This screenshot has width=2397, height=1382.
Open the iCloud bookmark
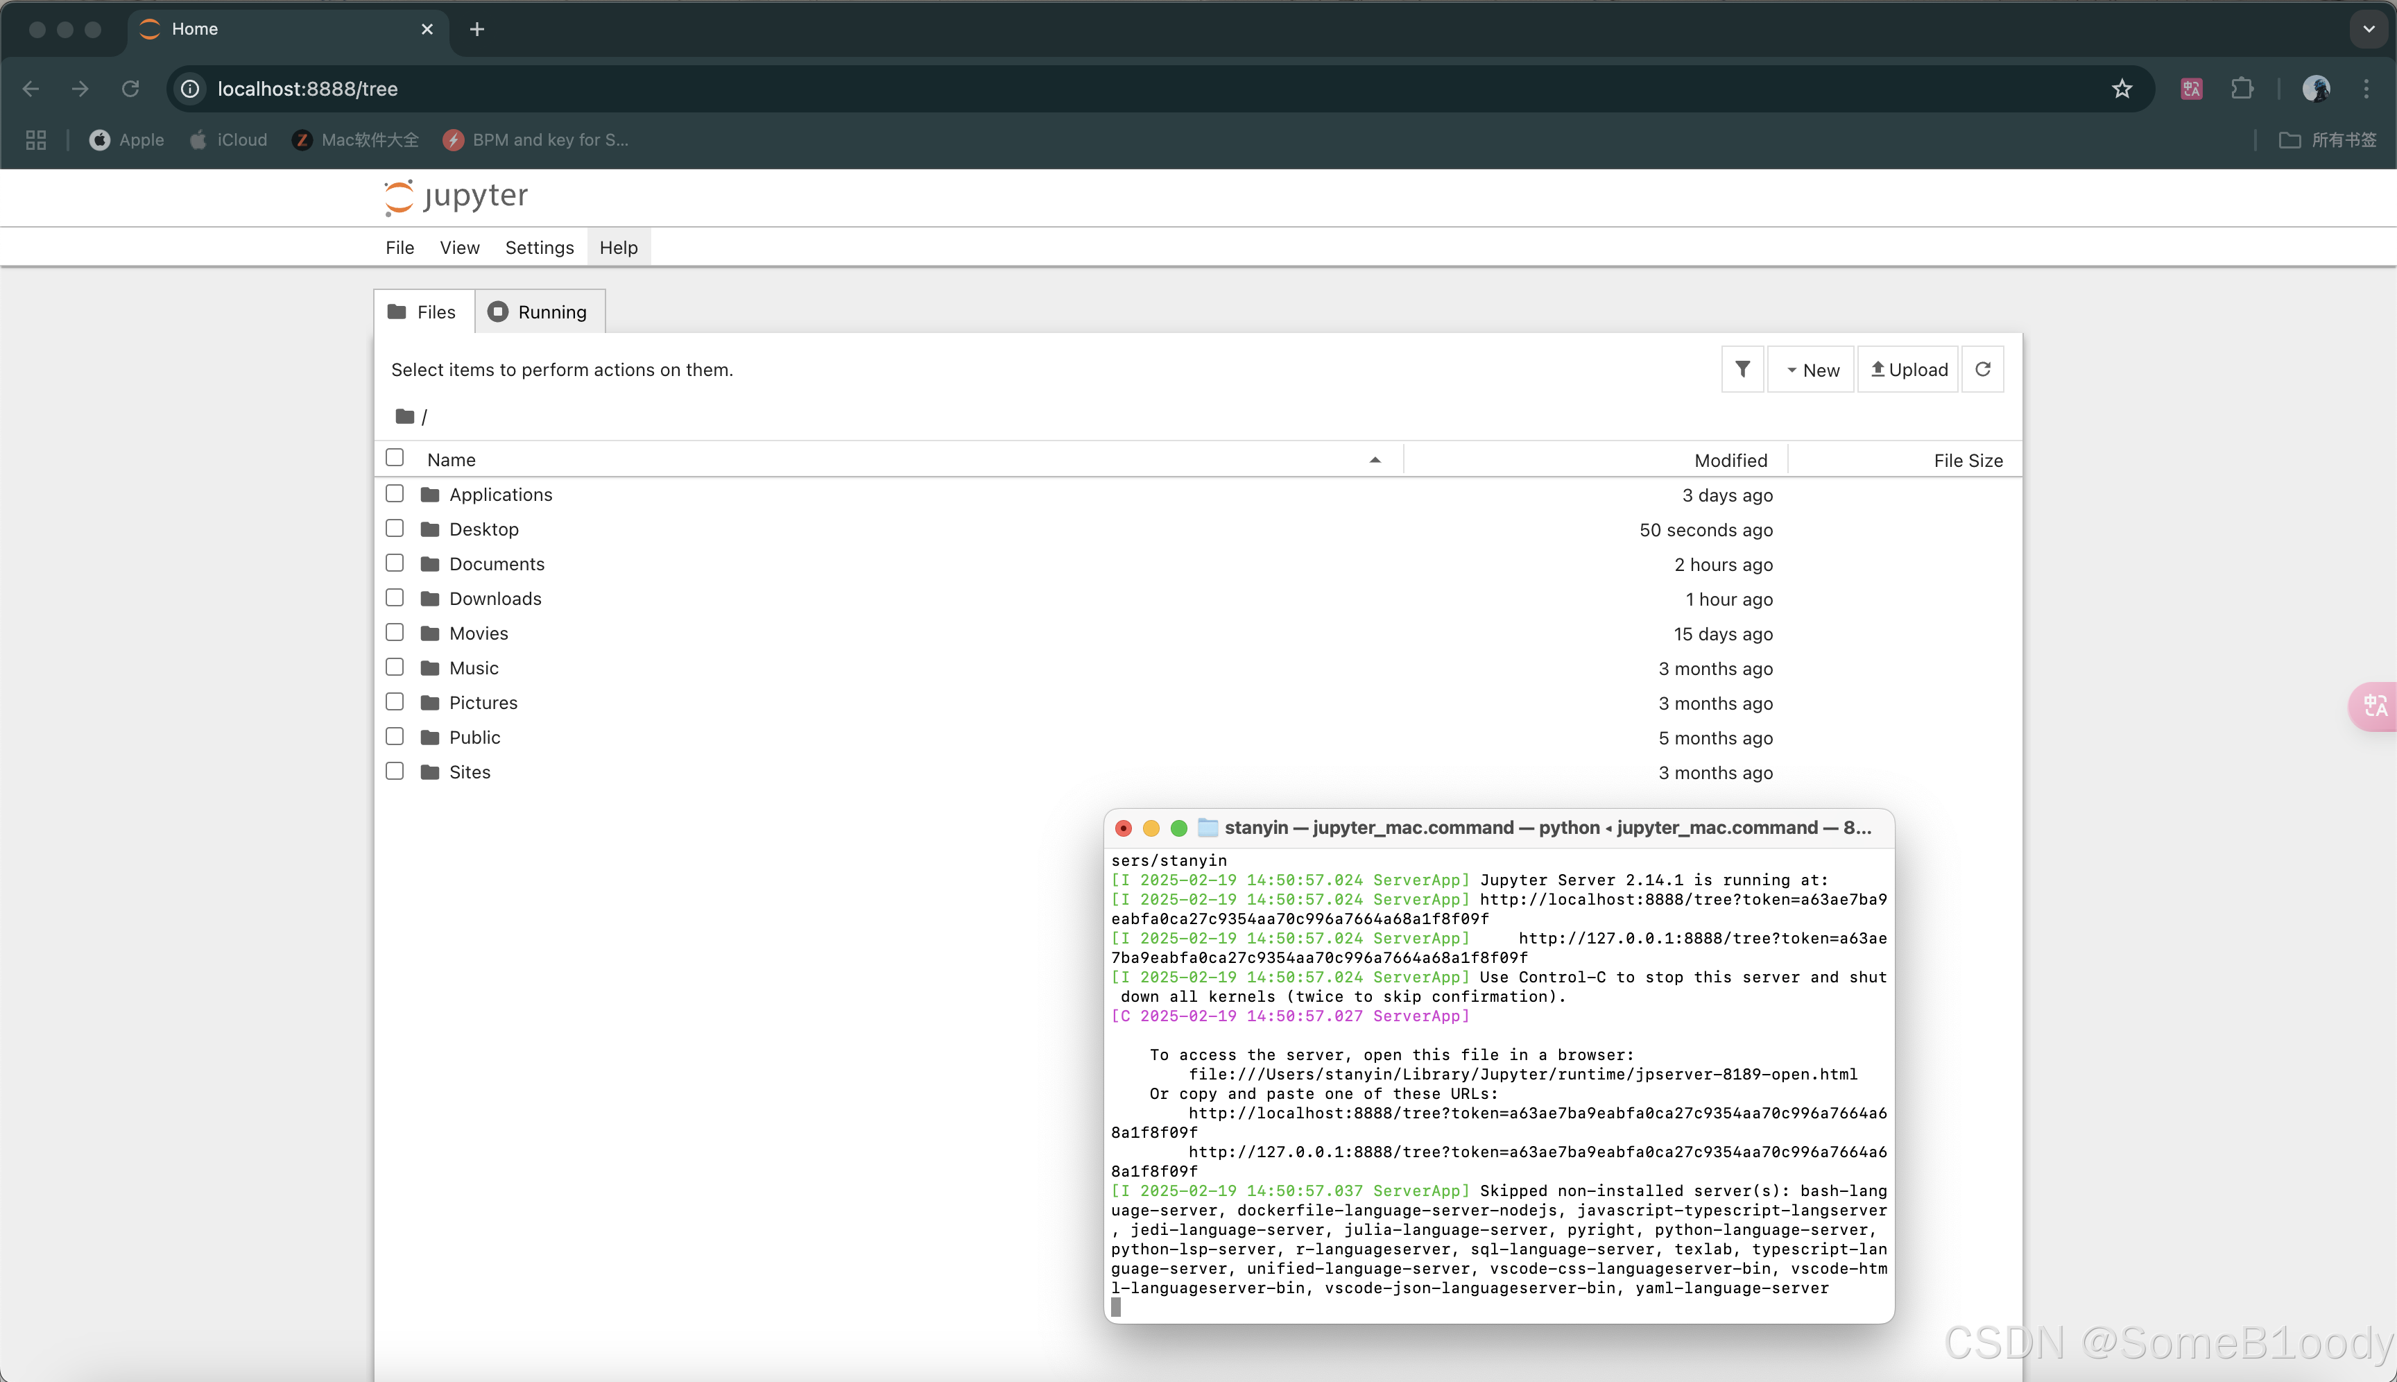pyautogui.click(x=227, y=139)
